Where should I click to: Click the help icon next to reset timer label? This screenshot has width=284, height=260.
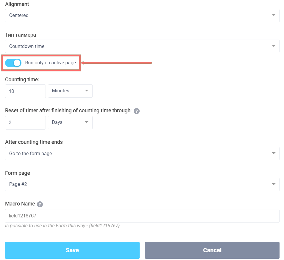coord(137,111)
